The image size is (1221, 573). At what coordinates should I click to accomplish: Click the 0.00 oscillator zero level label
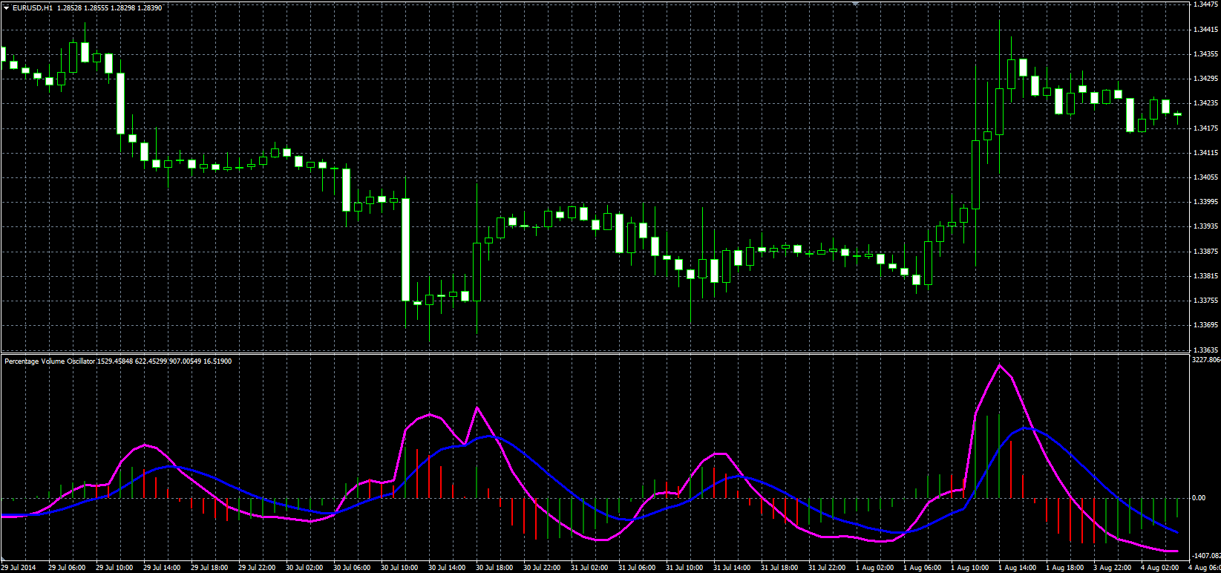point(1199,498)
